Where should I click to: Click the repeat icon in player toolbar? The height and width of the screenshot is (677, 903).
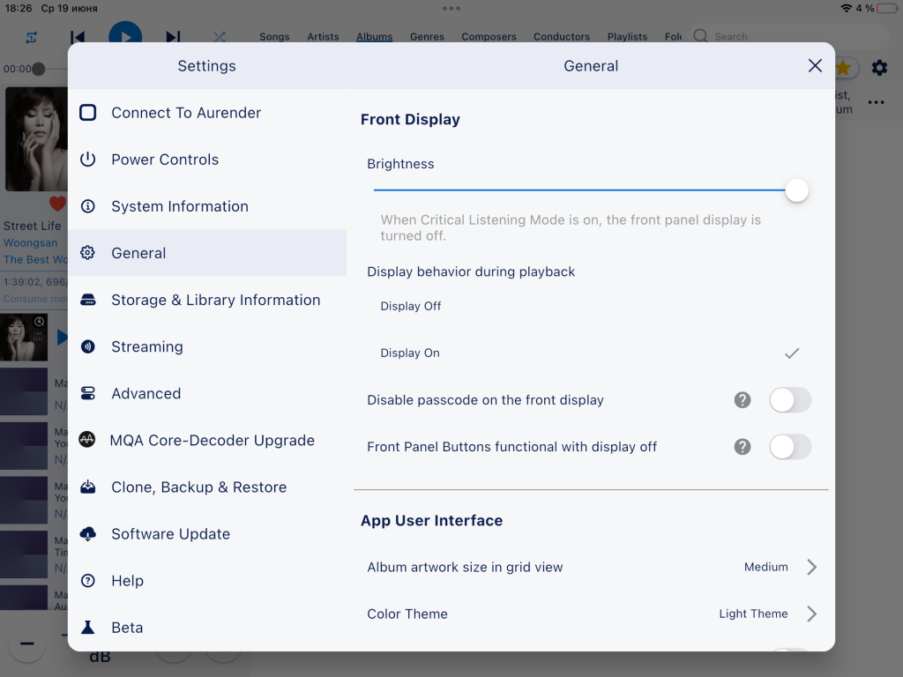(x=31, y=37)
